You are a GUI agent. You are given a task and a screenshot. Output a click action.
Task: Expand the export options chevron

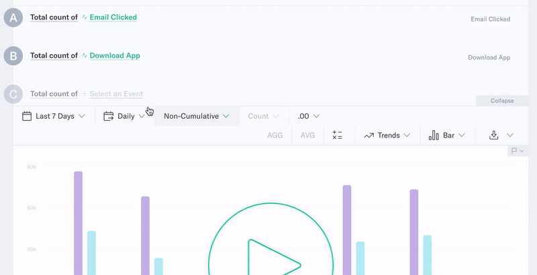click(x=510, y=135)
